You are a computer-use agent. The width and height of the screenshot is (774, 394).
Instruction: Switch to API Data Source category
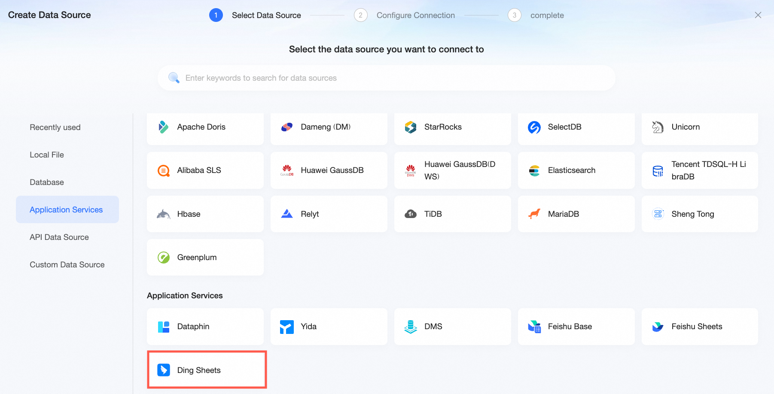(59, 237)
